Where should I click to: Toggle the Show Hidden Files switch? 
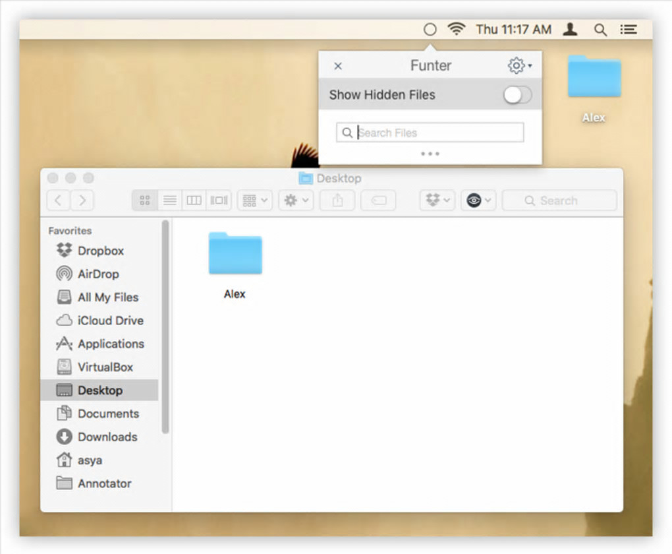[x=518, y=95]
